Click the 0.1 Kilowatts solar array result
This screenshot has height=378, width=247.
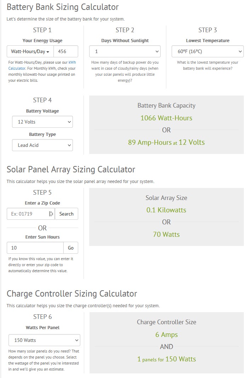click(x=166, y=210)
